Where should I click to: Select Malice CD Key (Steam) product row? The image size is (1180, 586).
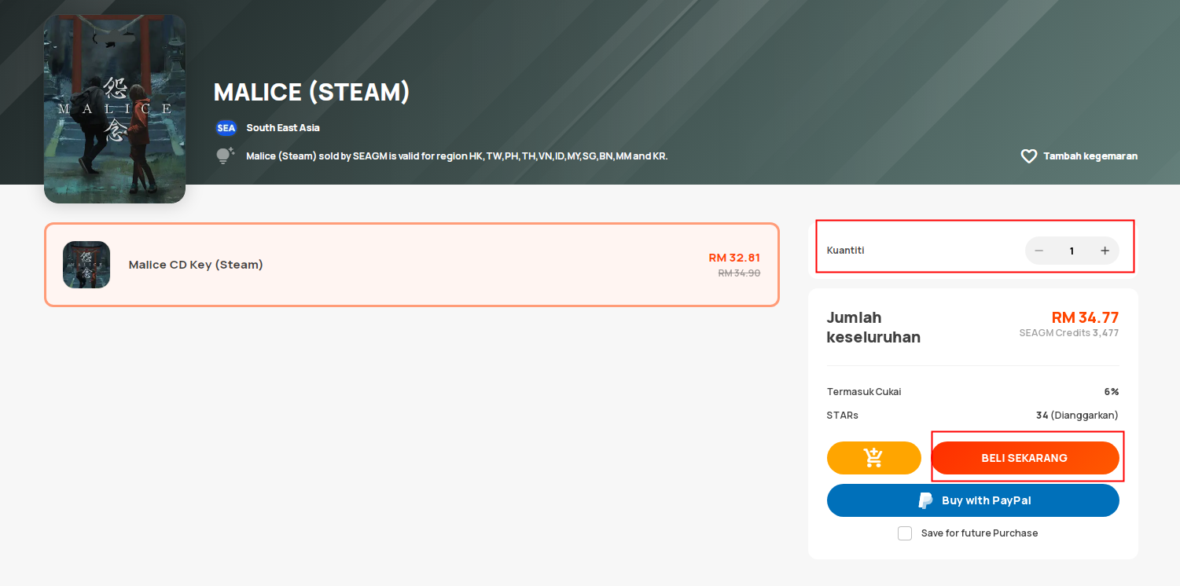tap(412, 265)
